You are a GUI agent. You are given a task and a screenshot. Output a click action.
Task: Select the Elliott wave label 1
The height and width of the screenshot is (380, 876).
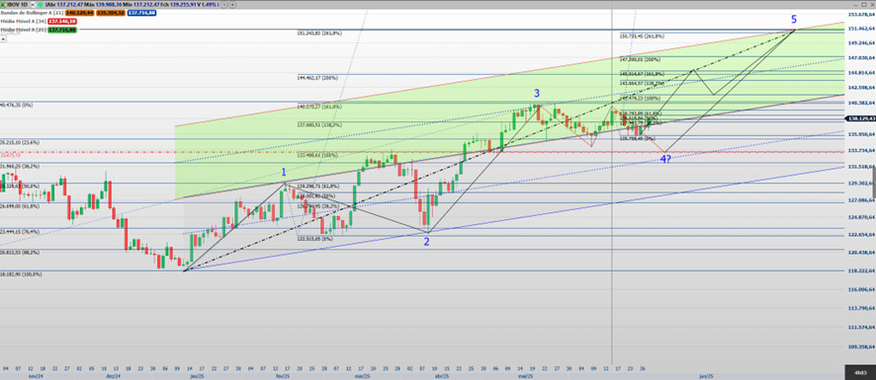point(284,172)
